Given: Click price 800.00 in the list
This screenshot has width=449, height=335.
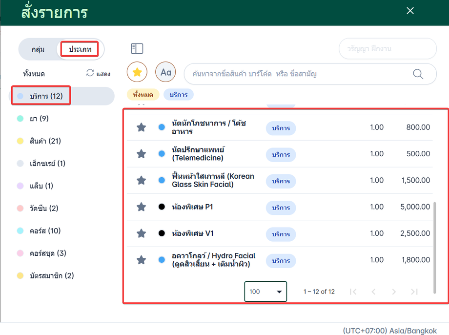Looking at the screenshot, I should 418,127.
